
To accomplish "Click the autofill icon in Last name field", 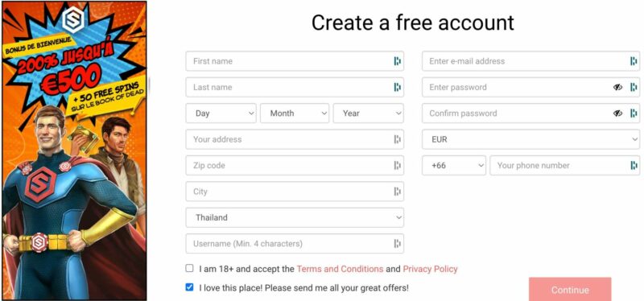I will click(397, 87).
